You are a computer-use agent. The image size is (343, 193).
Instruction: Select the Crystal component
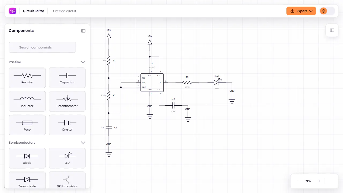click(x=67, y=125)
